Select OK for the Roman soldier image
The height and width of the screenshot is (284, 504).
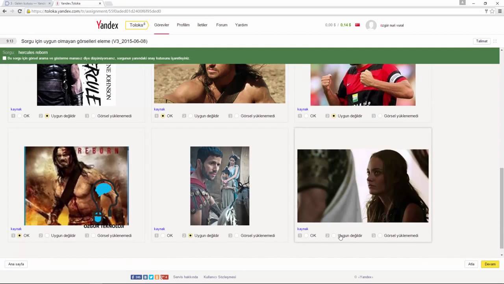point(163,235)
